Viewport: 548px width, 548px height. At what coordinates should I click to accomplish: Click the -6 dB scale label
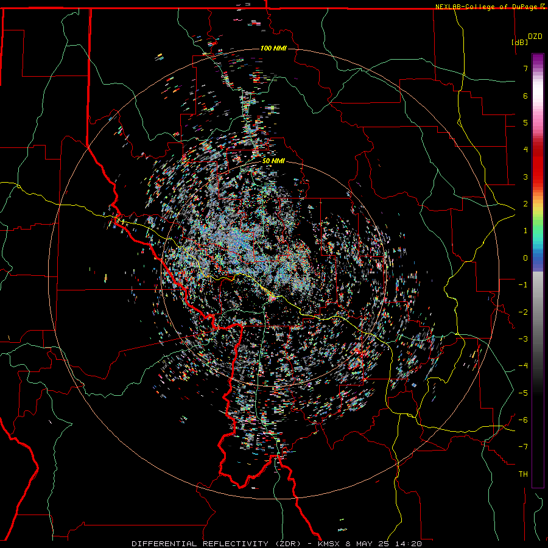(x=523, y=420)
